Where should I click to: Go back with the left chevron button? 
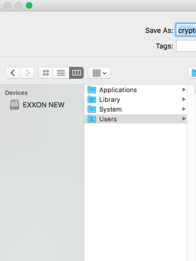click(x=13, y=73)
